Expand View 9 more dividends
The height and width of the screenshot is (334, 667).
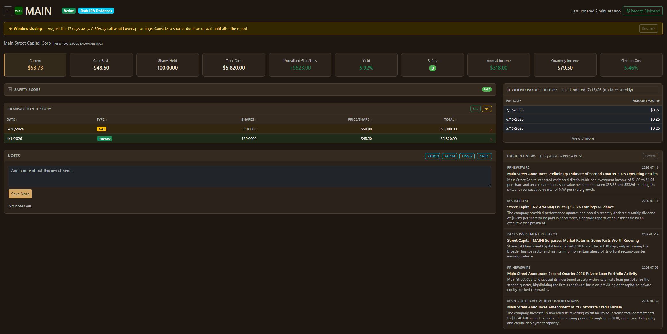coord(583,138)
